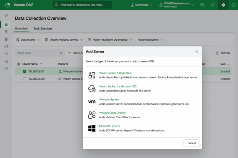
Task: Click the 192.168.33.199 object name
Action: pos(36,79)
